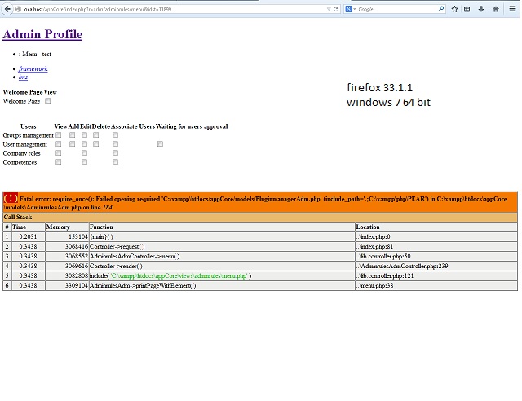Go to the Firefox home page icon
This screenshot has height=401, width=522.
496,9
